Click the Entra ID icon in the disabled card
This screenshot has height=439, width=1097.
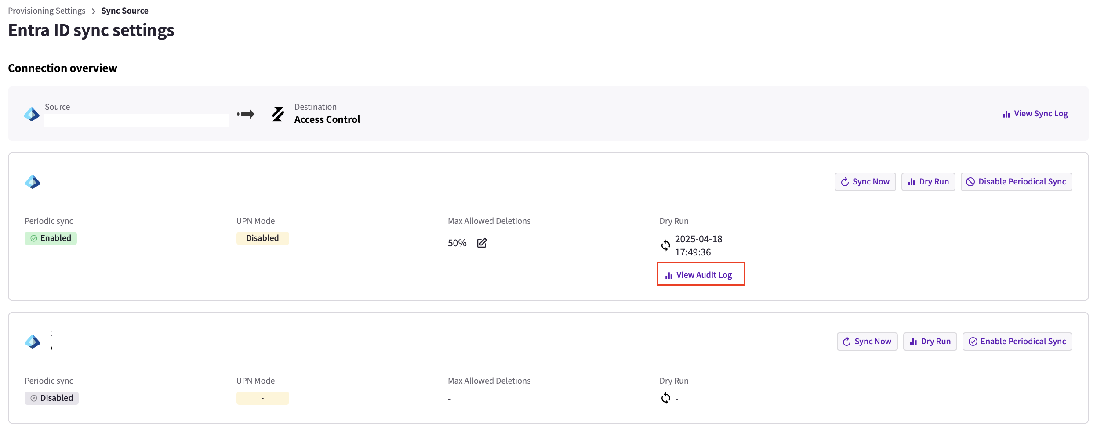coord(33,342)
